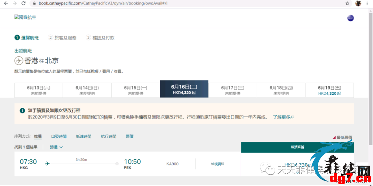Image resolution: width=373 pixels, height=186 pixels.
Task: Sort results by 航行時間
Action: pyautogui.click(x=108, y=137)
